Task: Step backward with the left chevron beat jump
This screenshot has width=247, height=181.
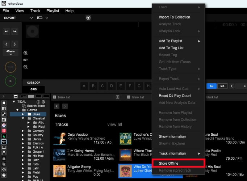Action: pyautogui.click(x=7, y=44)
